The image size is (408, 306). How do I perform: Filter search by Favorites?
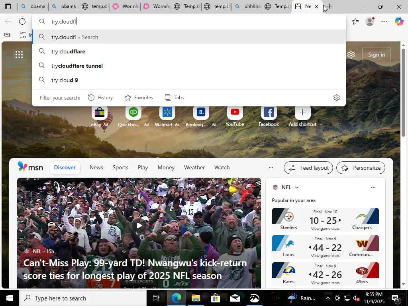(x=139, y=98)
